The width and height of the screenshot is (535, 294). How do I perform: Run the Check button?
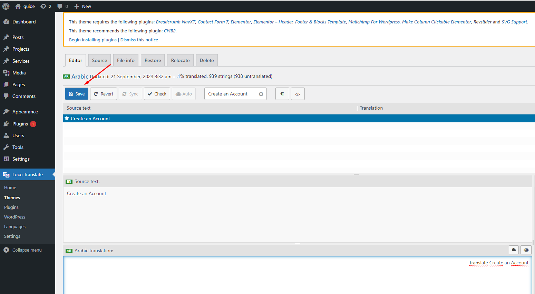click(x=157, y=94)
